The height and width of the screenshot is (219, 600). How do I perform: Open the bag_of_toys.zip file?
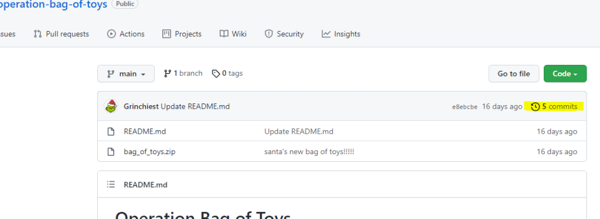click(149, 152)
